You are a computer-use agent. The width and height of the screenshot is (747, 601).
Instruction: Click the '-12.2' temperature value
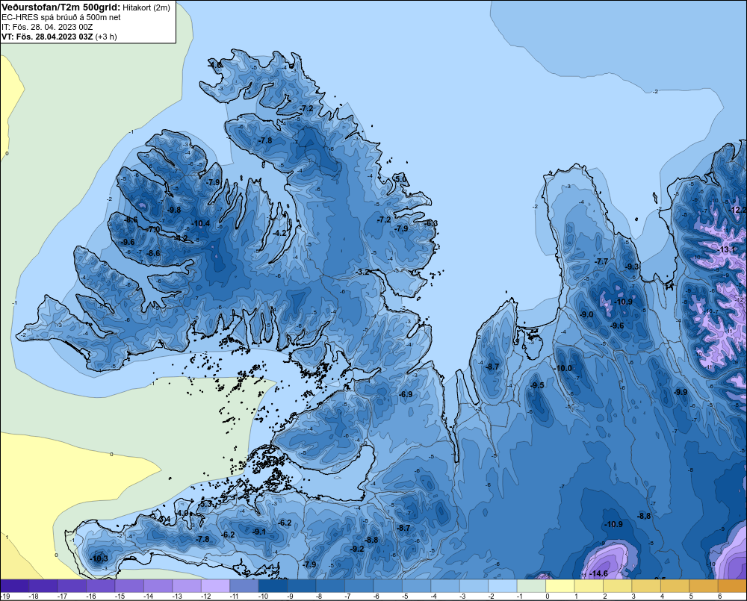click(738, 210)
